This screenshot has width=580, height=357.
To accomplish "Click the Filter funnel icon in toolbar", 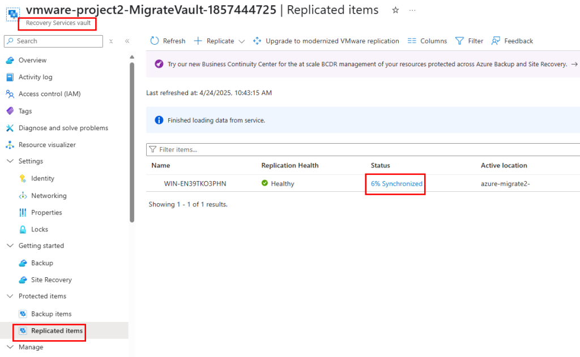I will pyautogui.click(x=459, y=41).
